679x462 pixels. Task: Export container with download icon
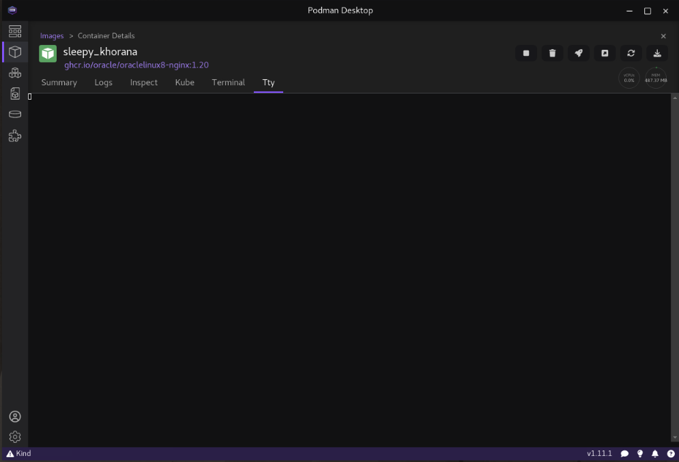(x=657, y=53)
